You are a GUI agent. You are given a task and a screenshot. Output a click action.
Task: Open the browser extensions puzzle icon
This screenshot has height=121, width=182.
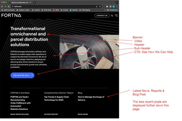pyautogui.click(x=107, y=6)
